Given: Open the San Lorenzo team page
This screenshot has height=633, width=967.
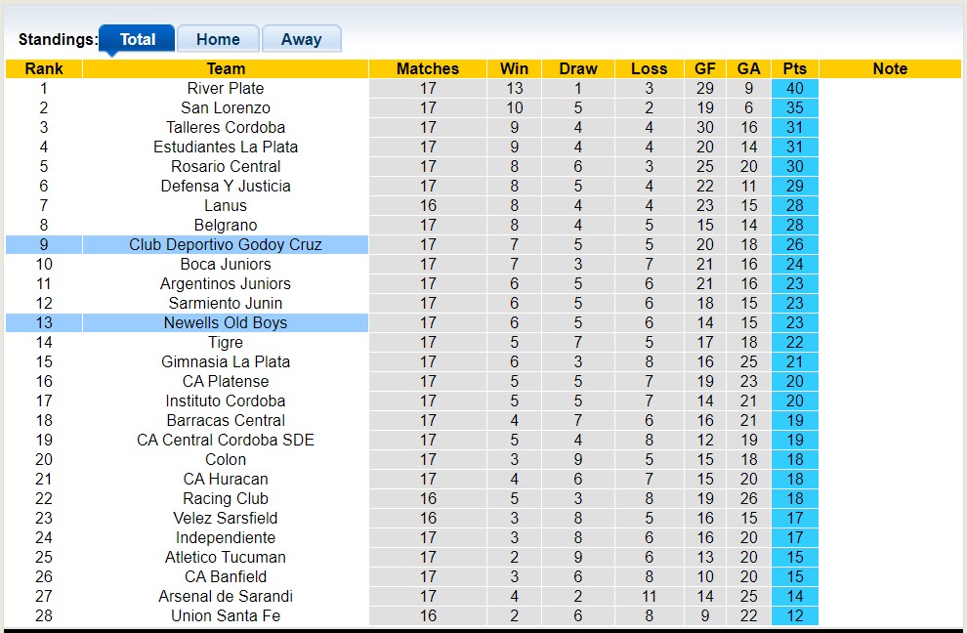Looking at the screenshot, I should 225,107.
